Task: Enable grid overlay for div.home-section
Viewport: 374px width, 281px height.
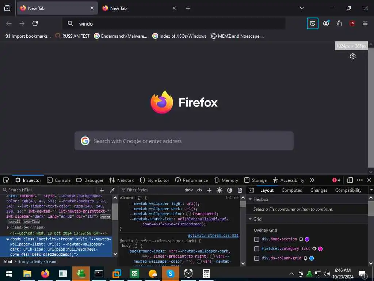Action: 257,239
